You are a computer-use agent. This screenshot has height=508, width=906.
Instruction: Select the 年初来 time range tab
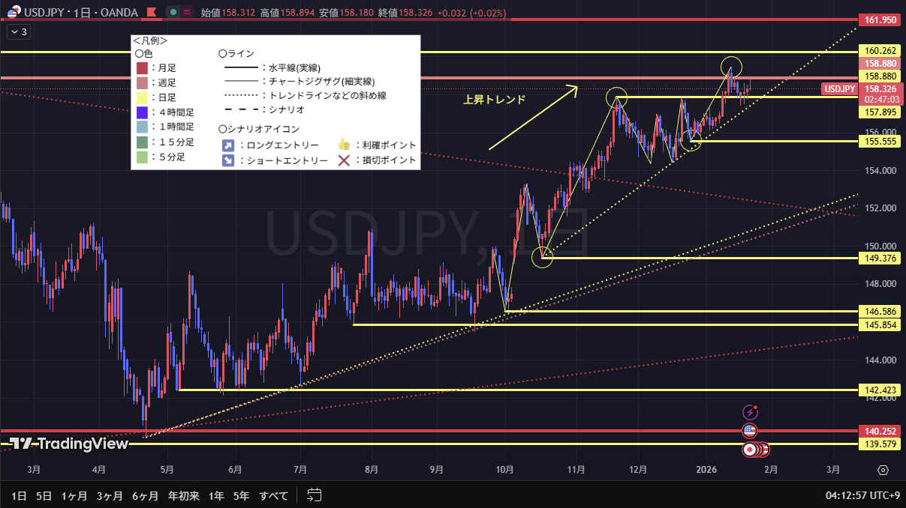point(185,495)
